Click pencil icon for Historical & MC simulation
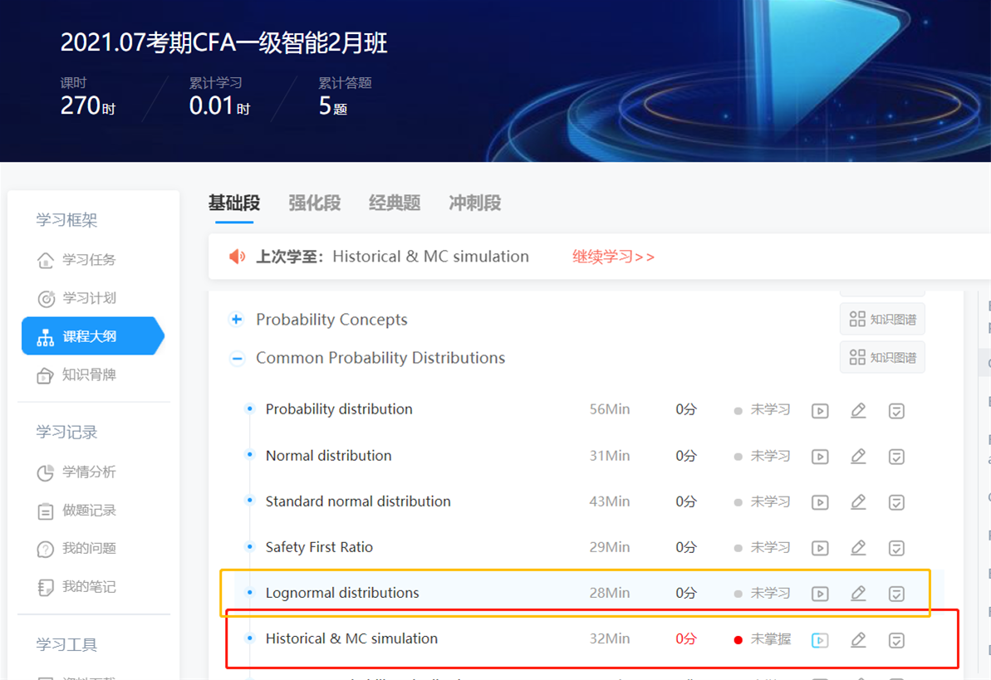The width and height of the screenshot is (991, 680). pyautogui.click(x=857, y=640)
